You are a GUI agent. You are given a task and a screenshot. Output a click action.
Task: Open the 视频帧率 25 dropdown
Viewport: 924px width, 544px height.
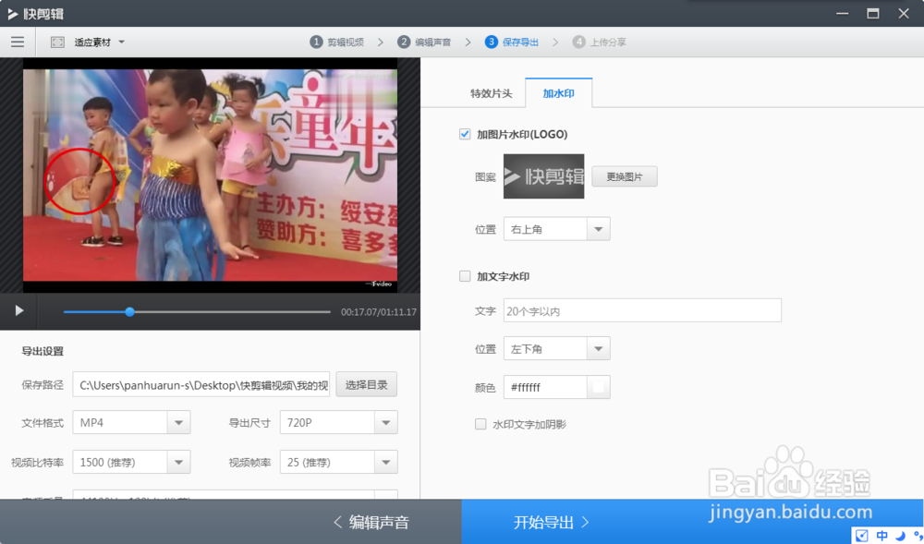point(339,462)
